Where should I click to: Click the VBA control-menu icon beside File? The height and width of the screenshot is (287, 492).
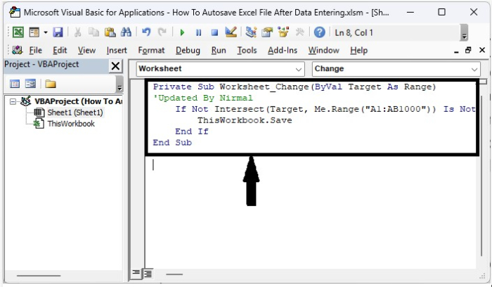pos(17,50)
